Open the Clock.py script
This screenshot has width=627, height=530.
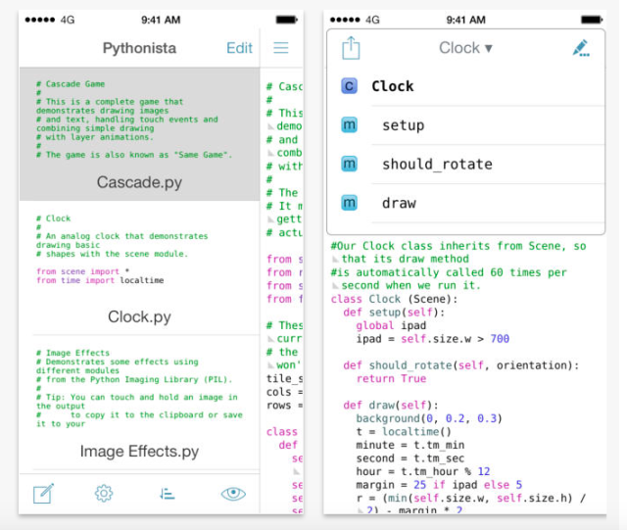coord(139,267)
